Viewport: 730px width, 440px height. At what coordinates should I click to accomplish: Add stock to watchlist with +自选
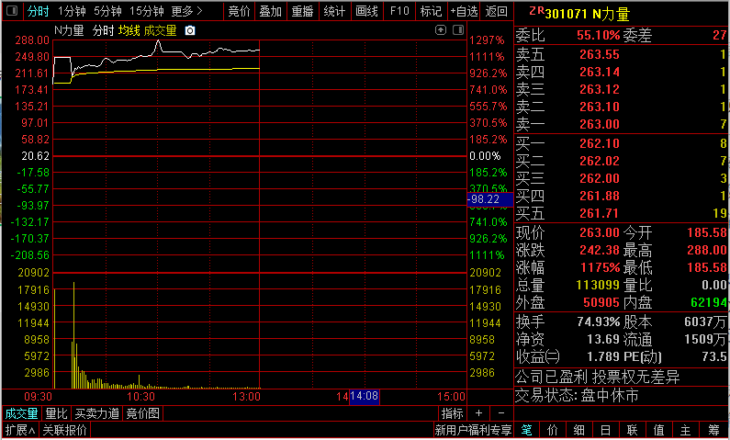pyautogui.click(x=464, y=11)
